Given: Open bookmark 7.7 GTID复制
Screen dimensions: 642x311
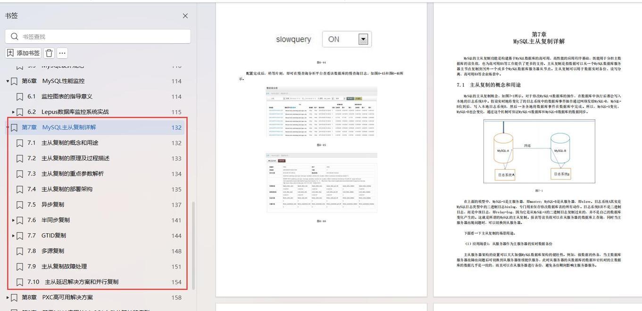Looking at the screenshot, I should 47,236.
